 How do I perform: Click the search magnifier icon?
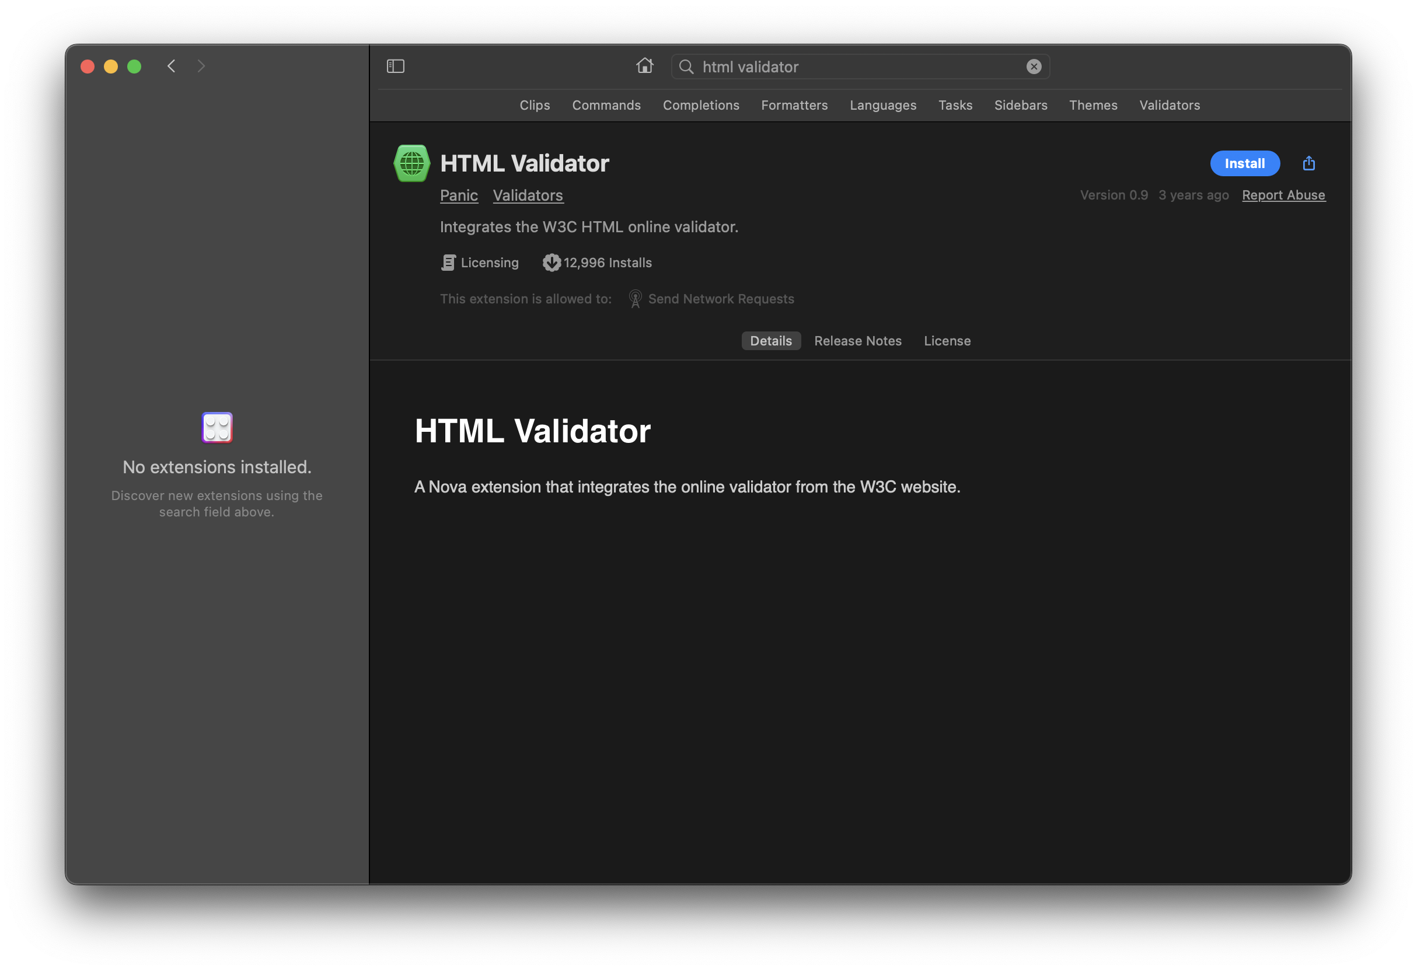(x=686, y=67)
